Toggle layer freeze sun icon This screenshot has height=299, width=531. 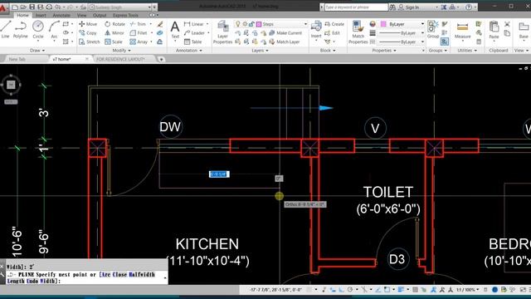[x=245, y=24]
